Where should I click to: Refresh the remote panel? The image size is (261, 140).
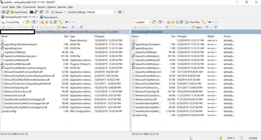pos(181,22)
